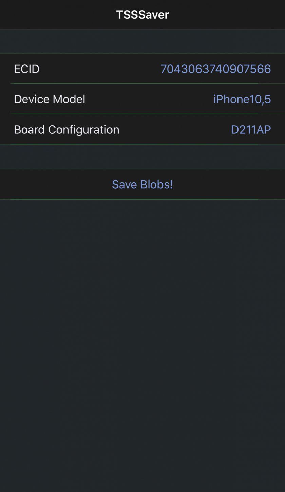The image size is (285, 492).
Task: Click the spacer between Board Configuration and Save Blobs
Action: point(142,156)
